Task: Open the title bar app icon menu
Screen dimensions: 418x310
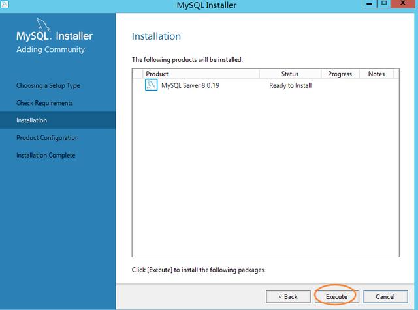Action: pos(5,4)
